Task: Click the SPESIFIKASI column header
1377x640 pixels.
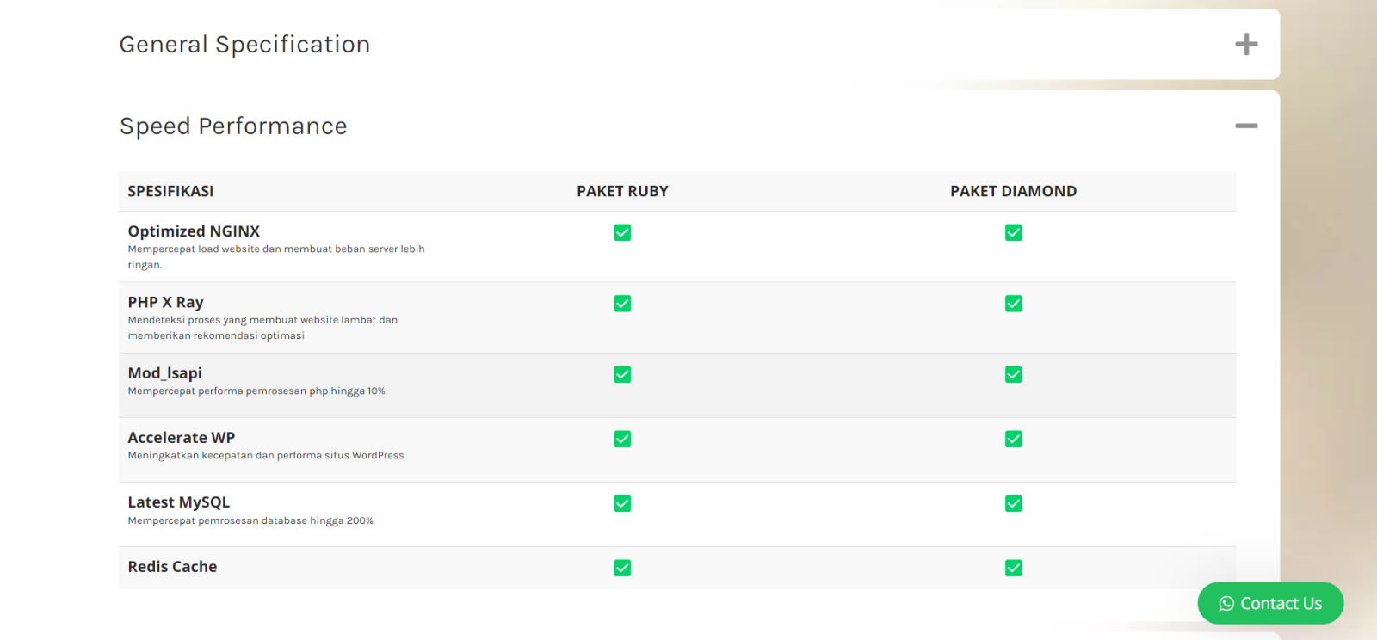Action: click(170, 191)
